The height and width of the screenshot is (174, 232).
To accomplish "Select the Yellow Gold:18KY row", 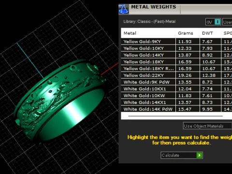I will 176,62.
